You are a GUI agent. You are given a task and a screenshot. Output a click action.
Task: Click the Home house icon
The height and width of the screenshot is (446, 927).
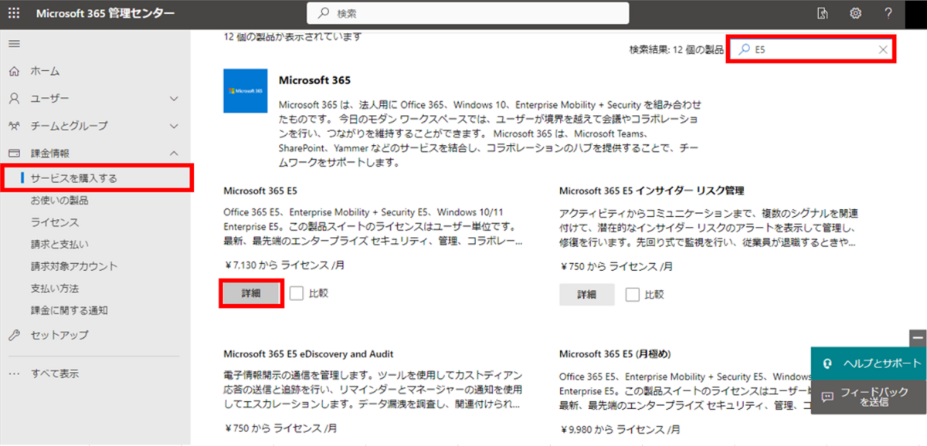pyautogui.click(x=14, y=71)
